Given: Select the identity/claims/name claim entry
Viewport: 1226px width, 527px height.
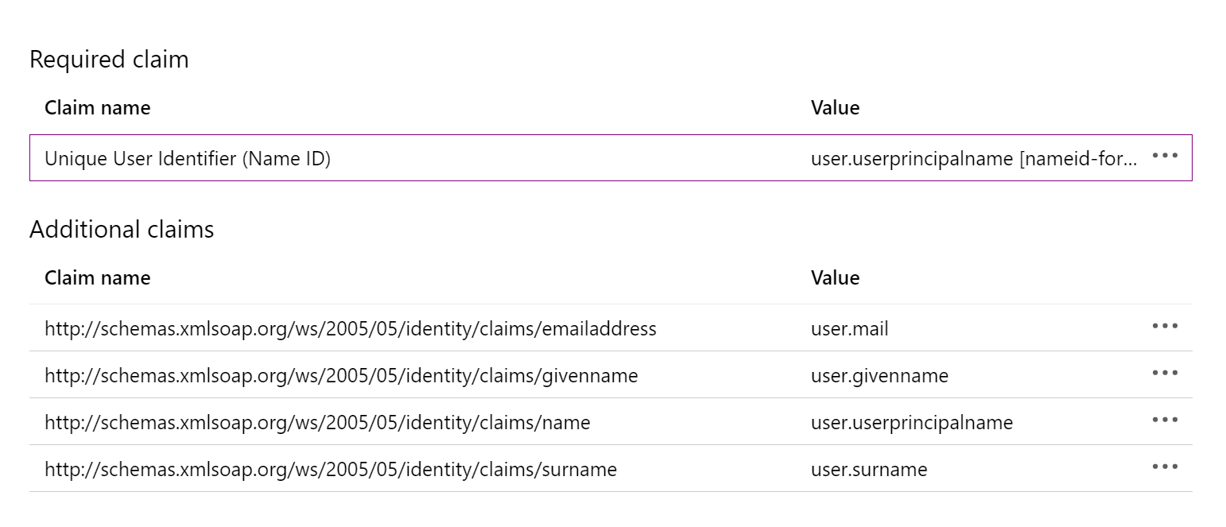Looking at the screenshot, I should click(317, 422).
